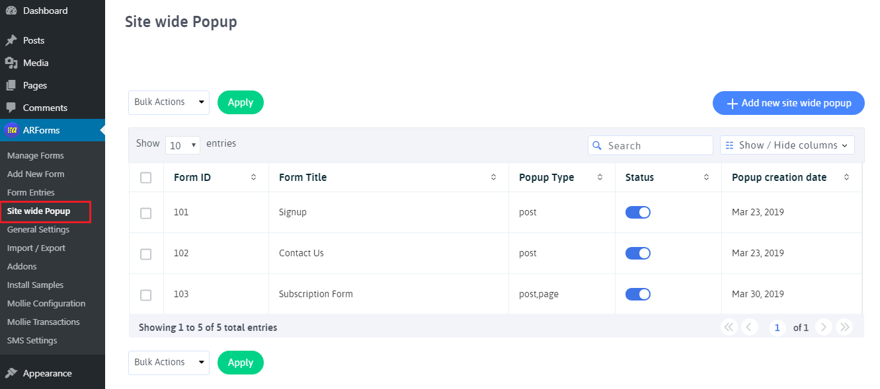Click the Appearance paintbrush icon
Viewport: 880px width, 389px height.
[11, 373]
